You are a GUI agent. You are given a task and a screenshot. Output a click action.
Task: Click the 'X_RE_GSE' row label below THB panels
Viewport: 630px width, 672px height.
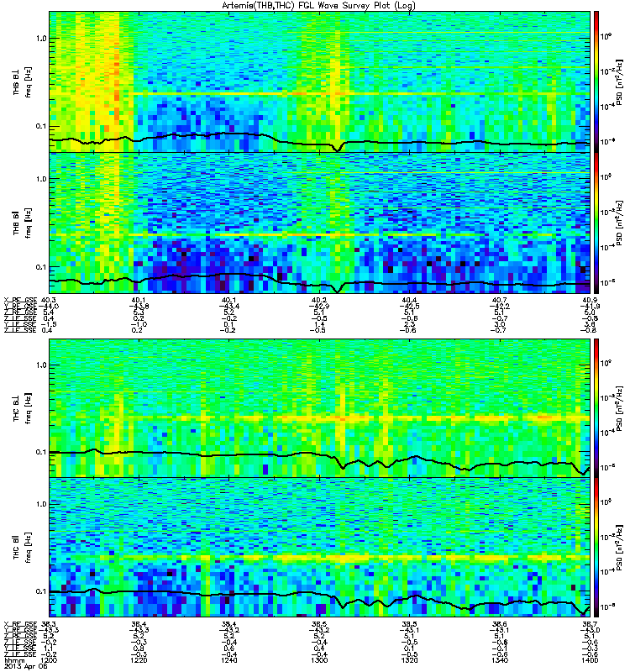tap(20, 301)
